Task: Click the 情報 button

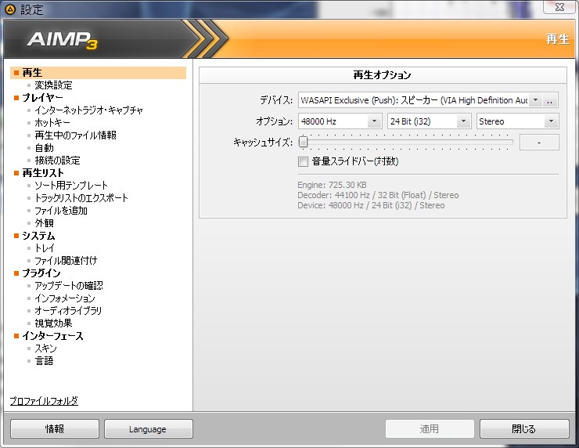Action: coord(55,428)
